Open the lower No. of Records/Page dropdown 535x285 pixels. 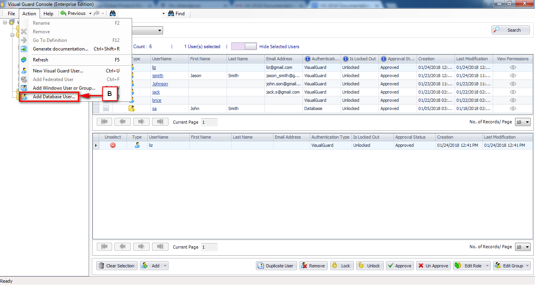point(527,247)
